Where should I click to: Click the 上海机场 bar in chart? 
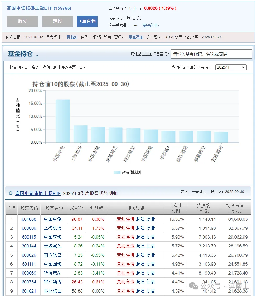(81, 134)
